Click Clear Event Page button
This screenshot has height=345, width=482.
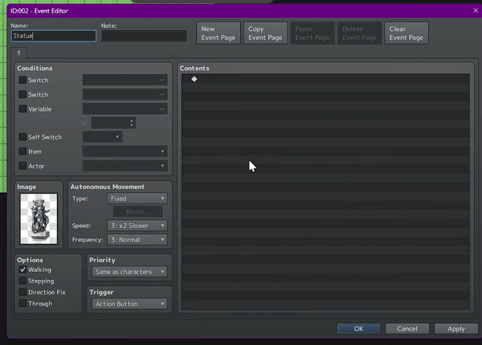[406, 33]
